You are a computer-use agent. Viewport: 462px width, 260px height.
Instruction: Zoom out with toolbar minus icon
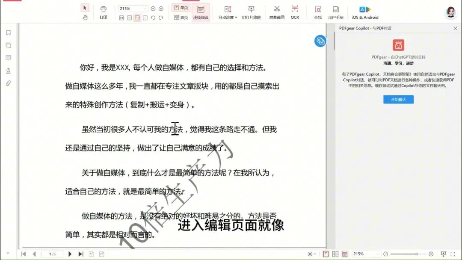153,9
